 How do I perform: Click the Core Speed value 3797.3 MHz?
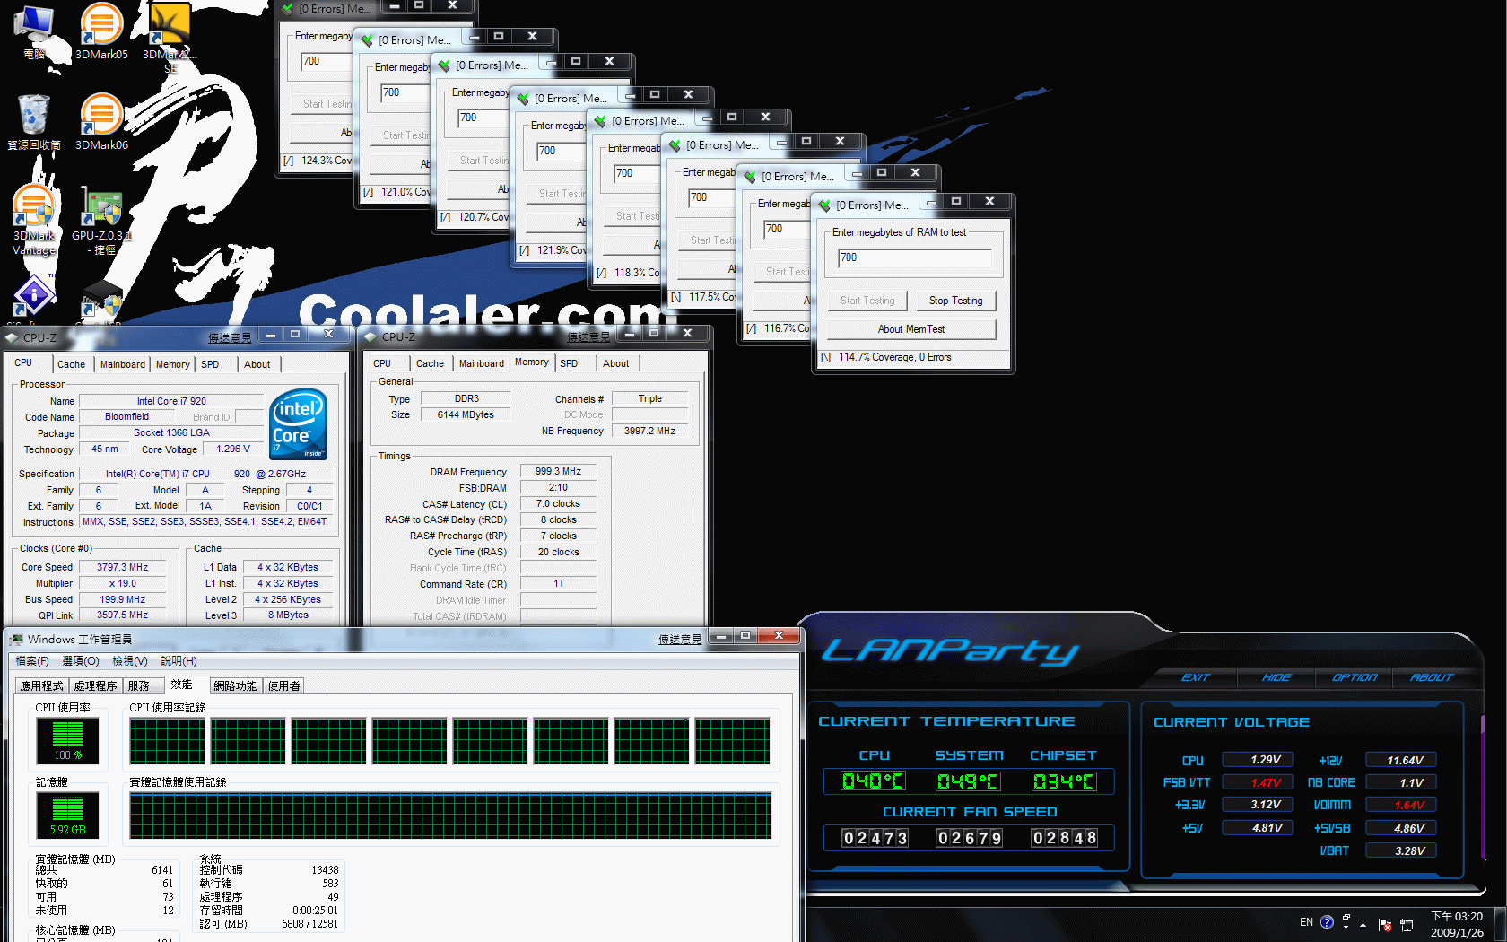(x=123, y=567)
